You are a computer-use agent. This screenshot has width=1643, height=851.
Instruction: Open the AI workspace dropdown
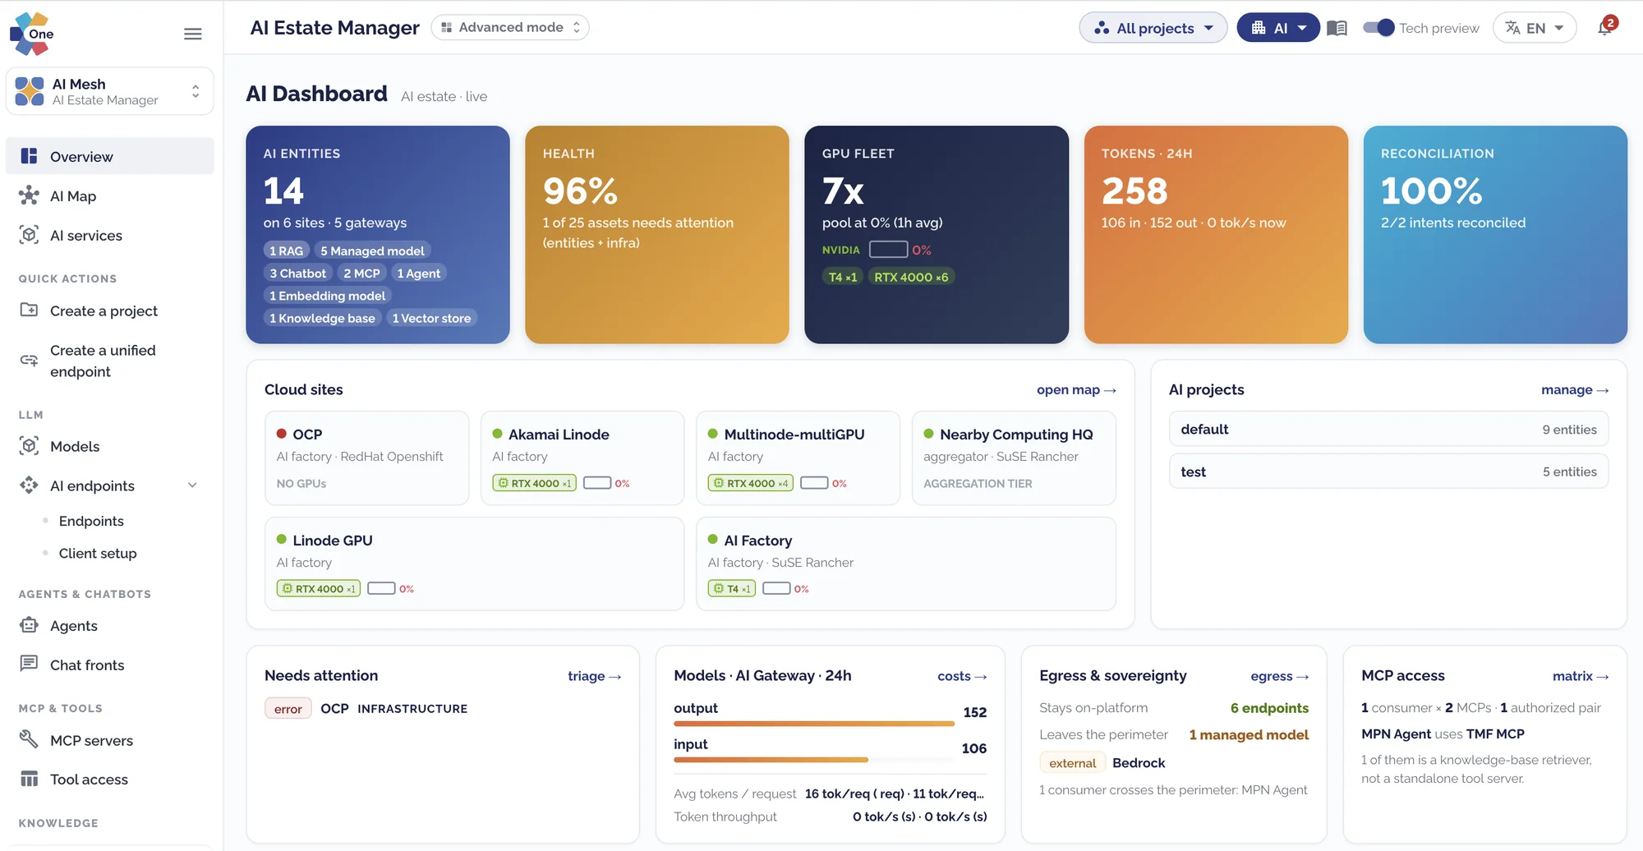click(1278, 28)
